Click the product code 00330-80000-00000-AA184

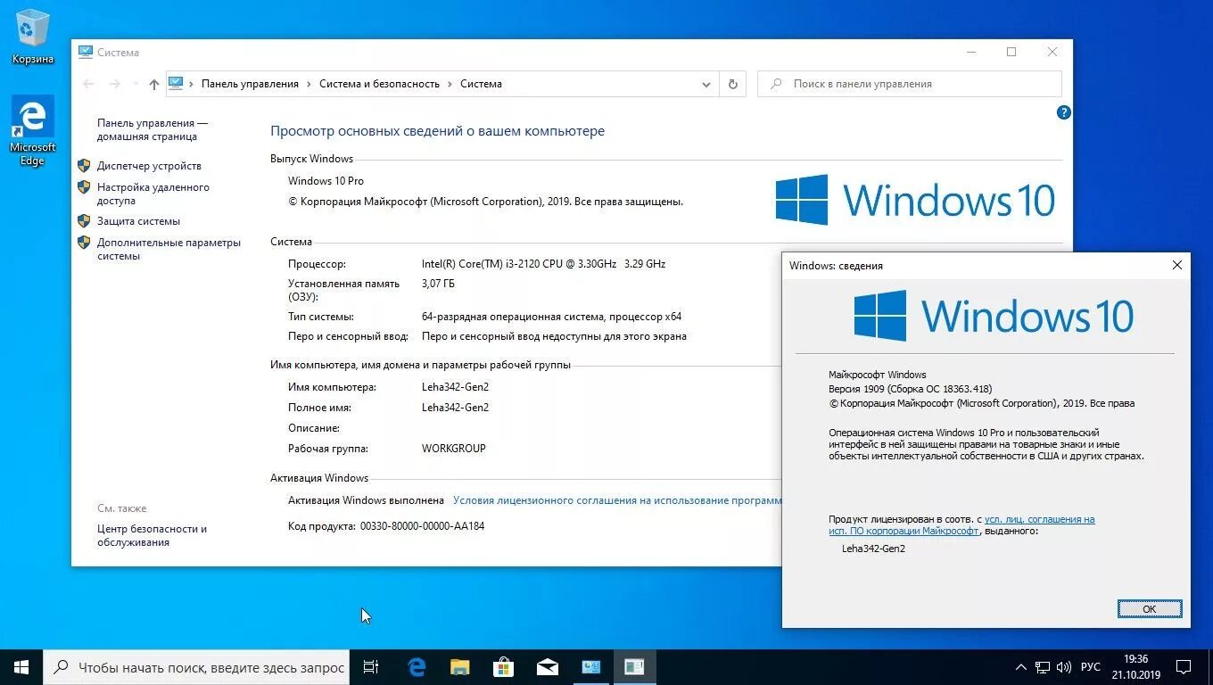tap(422, 526)
